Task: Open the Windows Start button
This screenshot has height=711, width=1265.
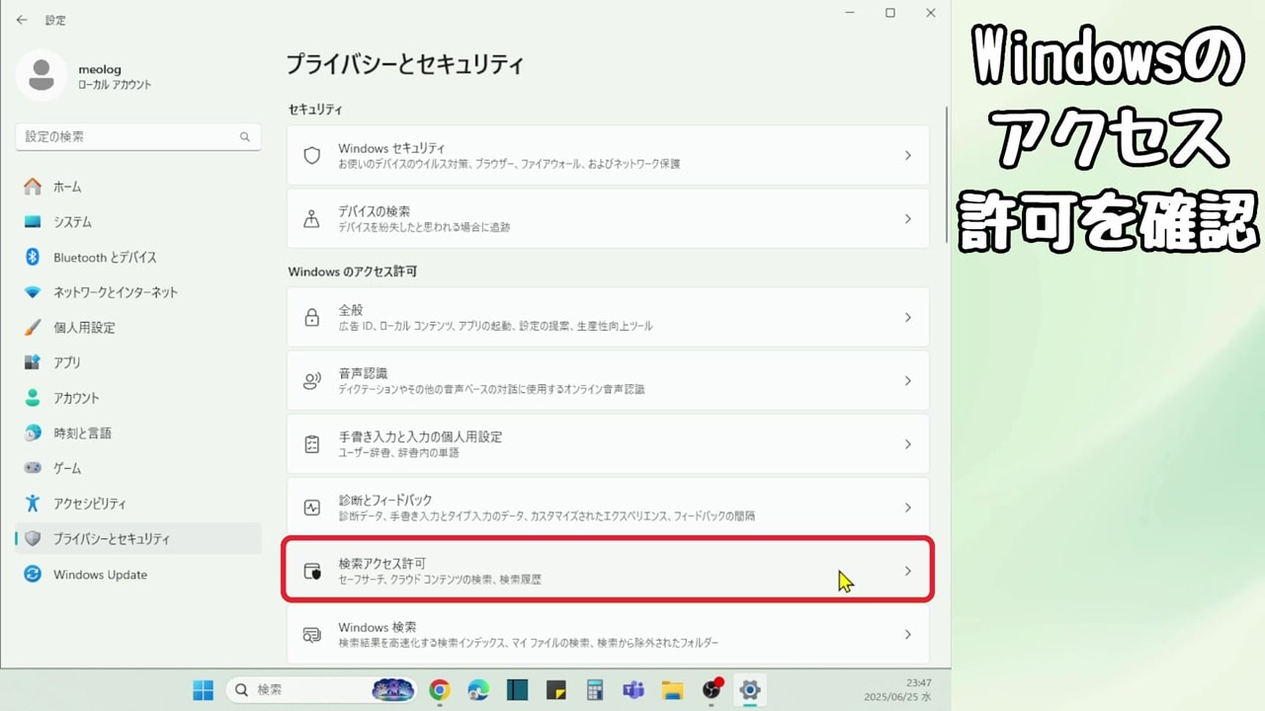Action: [x=203, y=689]
